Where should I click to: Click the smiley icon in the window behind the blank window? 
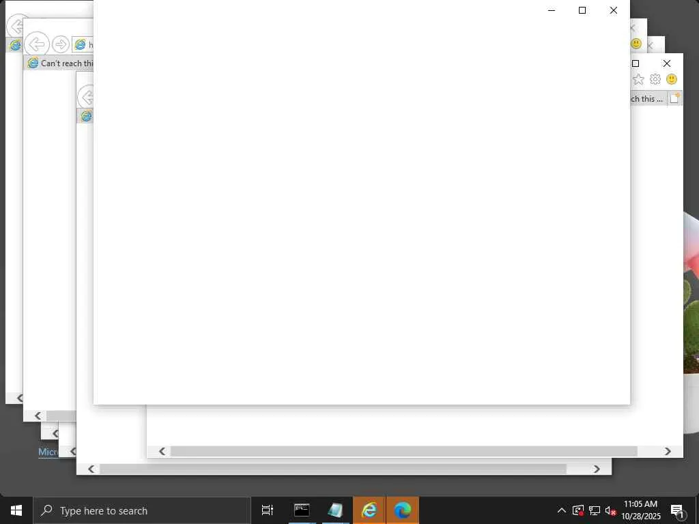(x=636, y=43)
